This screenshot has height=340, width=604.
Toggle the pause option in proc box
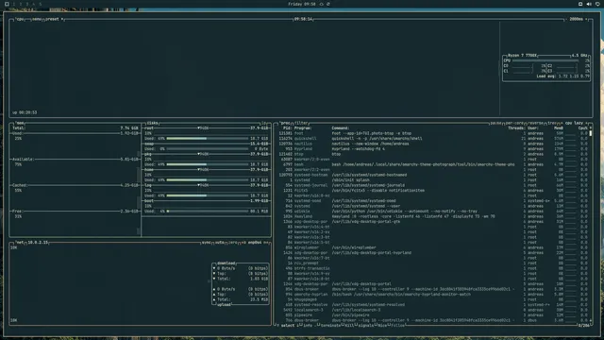pos(495,123)
